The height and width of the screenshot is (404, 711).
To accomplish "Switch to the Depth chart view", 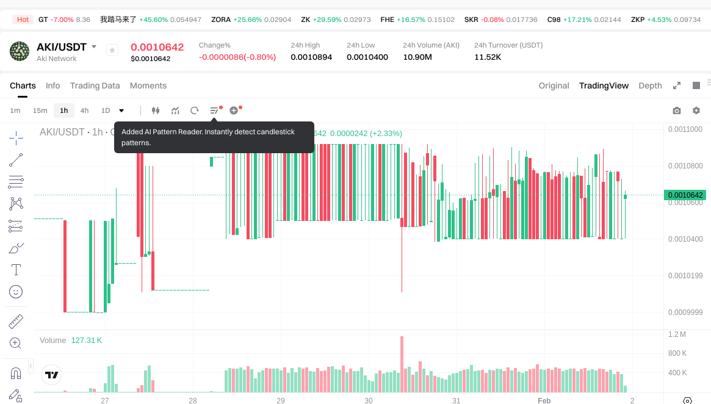I will pos(650,85).
